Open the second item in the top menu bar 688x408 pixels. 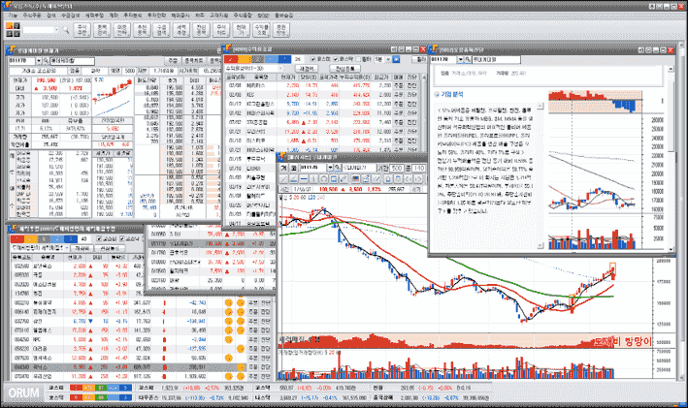click(32, 15)
